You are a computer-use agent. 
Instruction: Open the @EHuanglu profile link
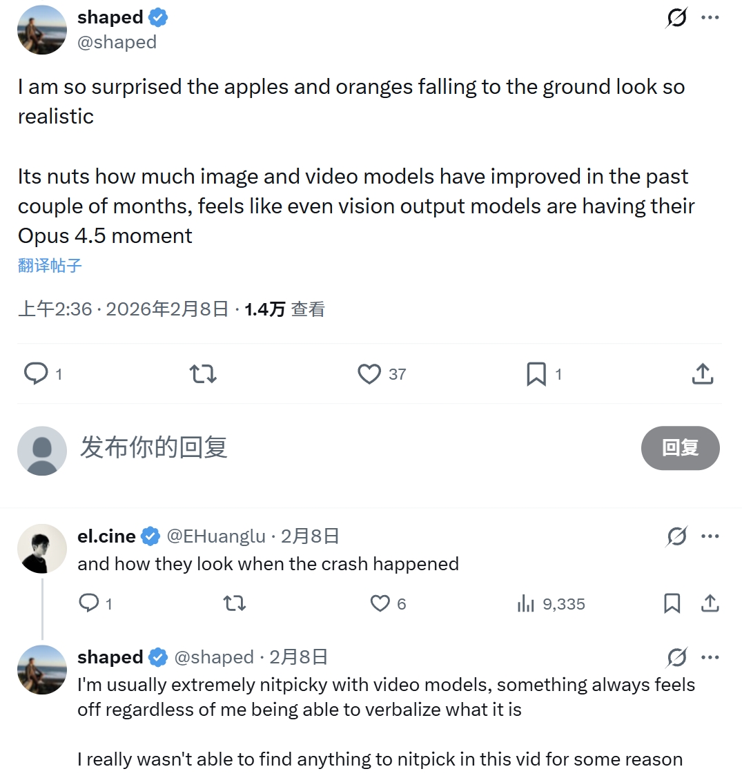click(216, 536)
